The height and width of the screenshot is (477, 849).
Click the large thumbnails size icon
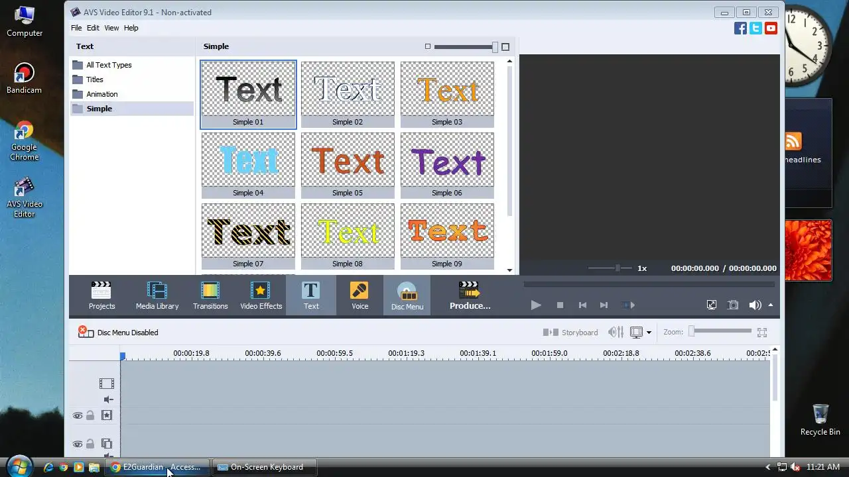point(505,46)
